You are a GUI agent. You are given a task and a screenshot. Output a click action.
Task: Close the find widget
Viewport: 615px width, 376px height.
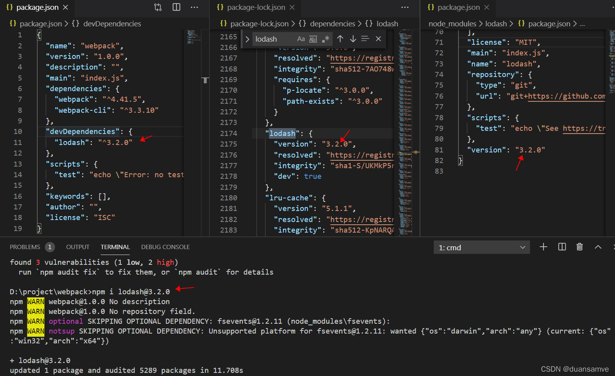(378, 39)
